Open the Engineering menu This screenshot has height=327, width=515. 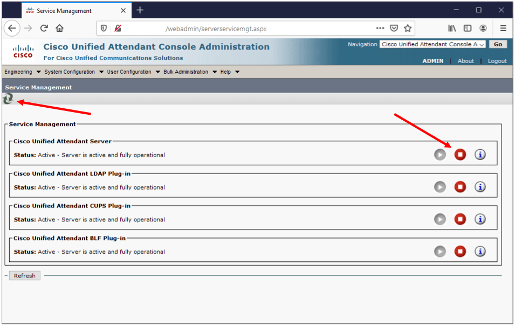point(18,72)
